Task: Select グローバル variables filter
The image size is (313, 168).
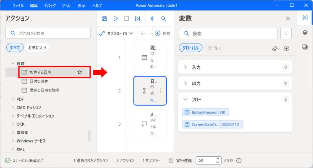Action: (191, 48)
